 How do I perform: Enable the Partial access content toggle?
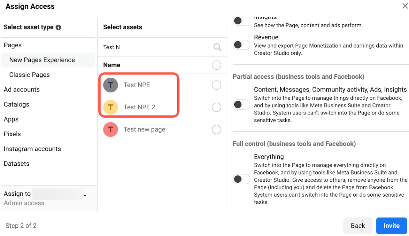[241, 105]
